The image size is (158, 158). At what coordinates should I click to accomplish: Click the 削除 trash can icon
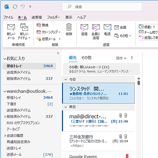[69, 27]
